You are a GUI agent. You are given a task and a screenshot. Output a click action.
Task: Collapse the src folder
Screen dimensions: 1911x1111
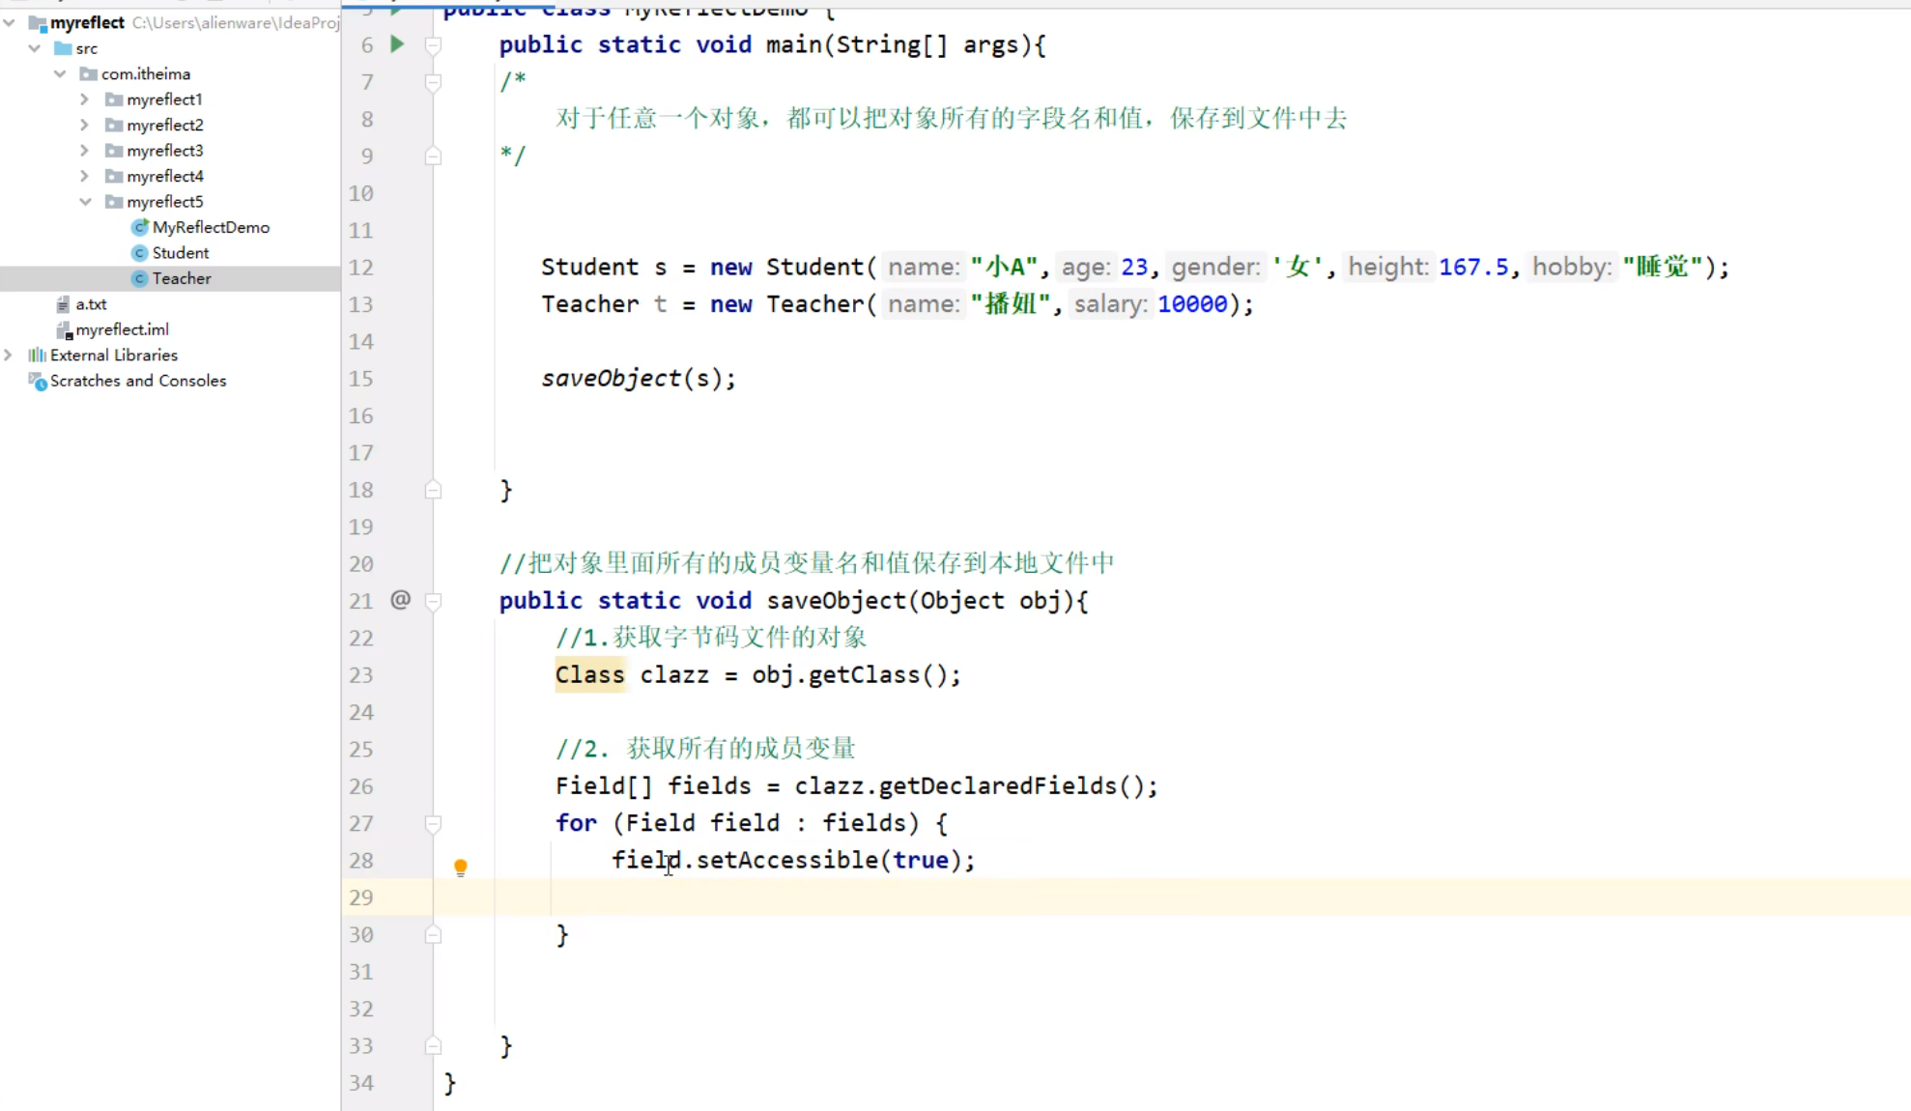[x=35, y=48]
